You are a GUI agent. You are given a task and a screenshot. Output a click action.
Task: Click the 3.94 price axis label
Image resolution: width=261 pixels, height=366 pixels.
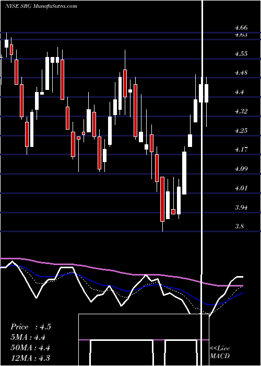(x=241, y=207)
